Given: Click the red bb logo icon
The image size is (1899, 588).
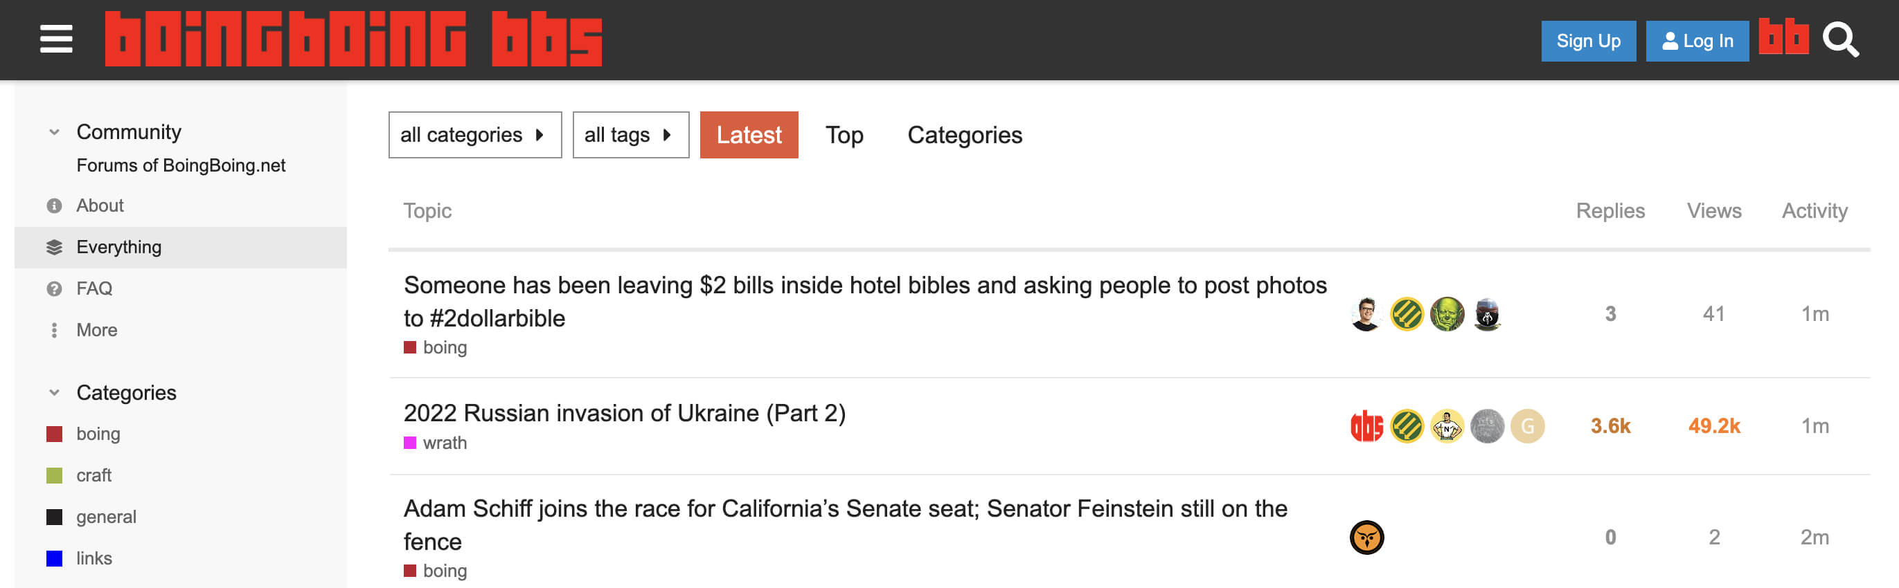Looking at the screenshot, I should coord(1783,37).
